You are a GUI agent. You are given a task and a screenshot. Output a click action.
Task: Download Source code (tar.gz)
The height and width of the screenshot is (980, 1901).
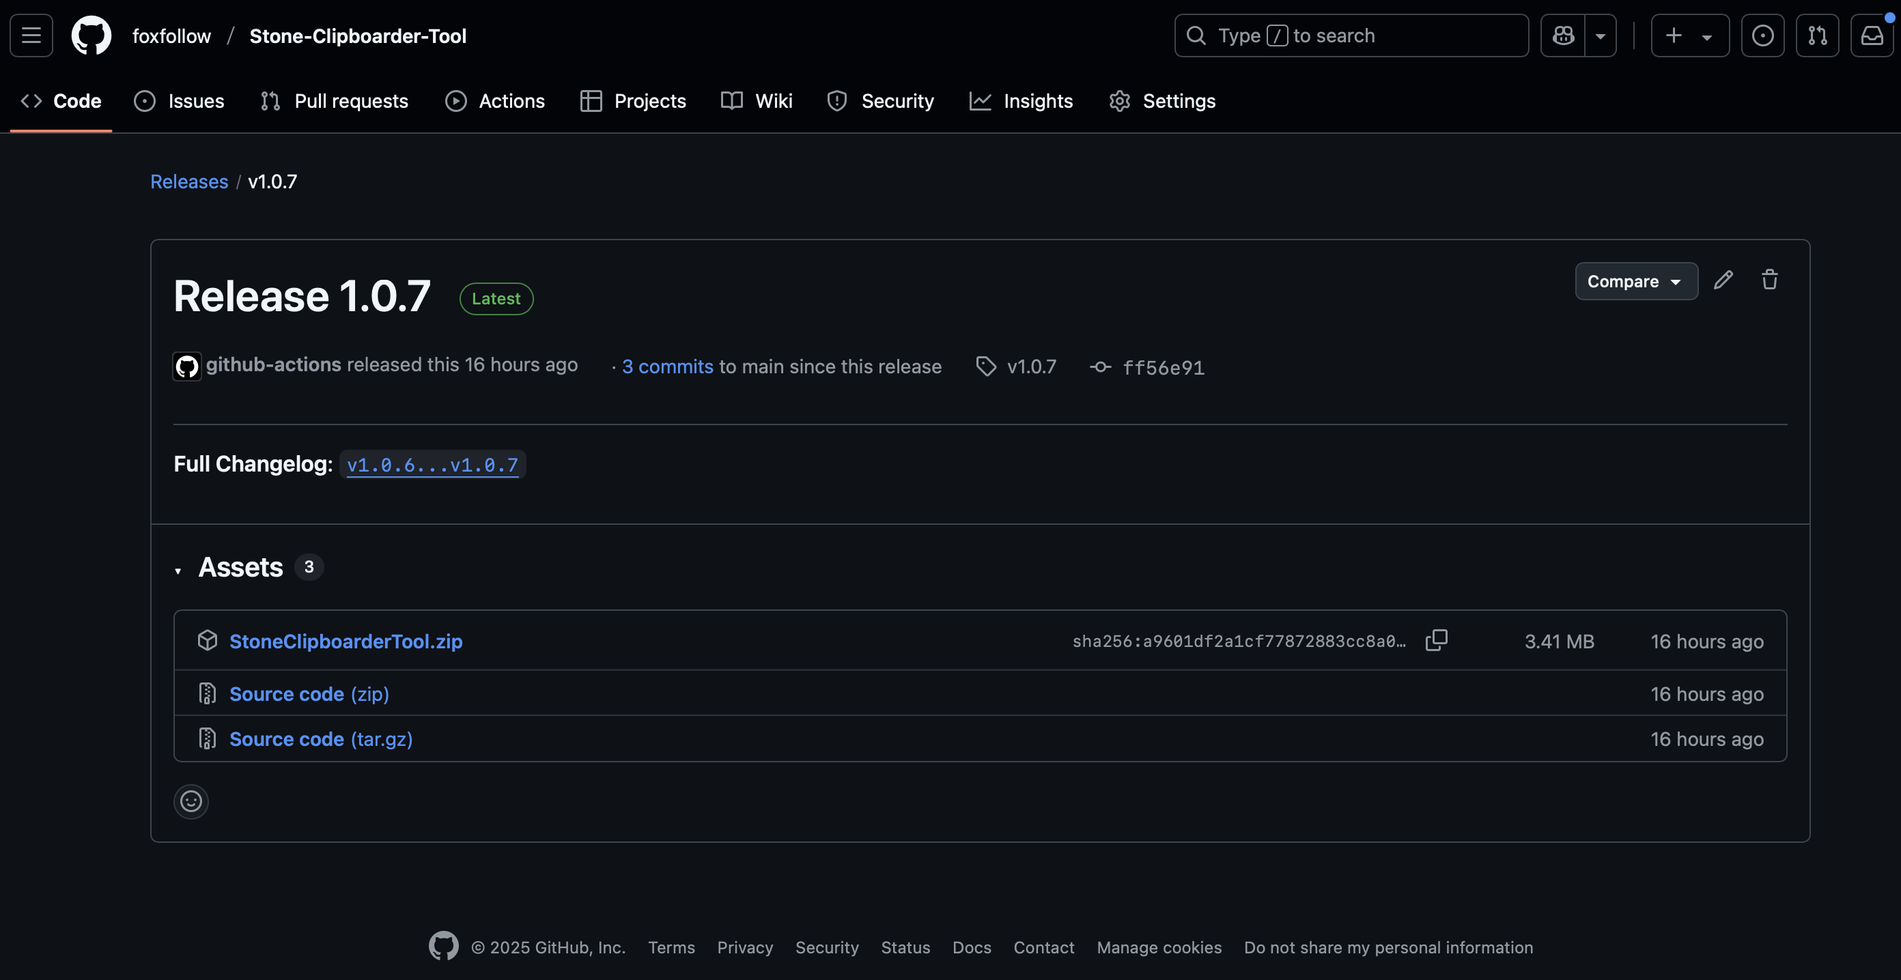click(x=321, y=739)
